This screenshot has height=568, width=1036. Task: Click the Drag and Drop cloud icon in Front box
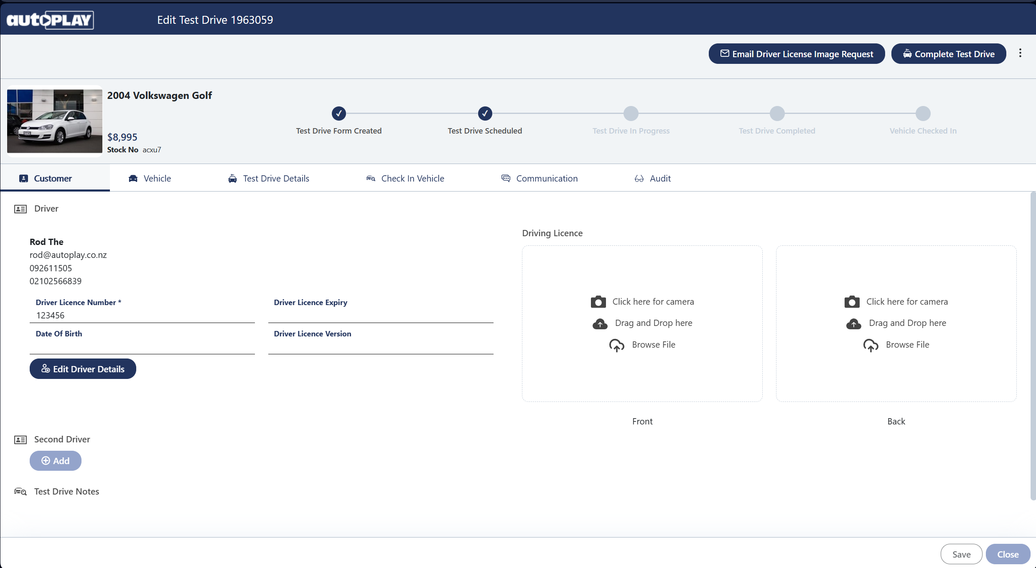click(x=600, y=323)
